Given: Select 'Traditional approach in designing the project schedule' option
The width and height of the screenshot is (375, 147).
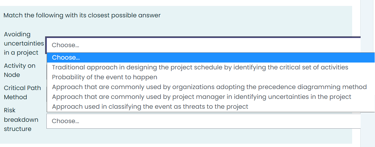Looking at the screenshot, I should 200,67.
